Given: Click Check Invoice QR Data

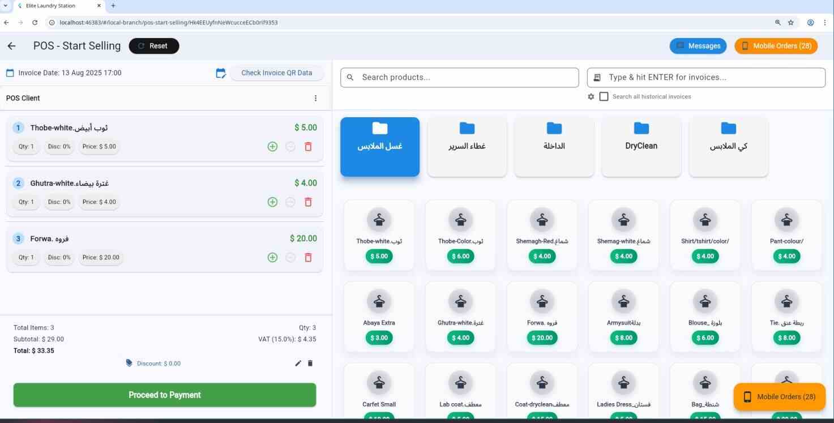Looking at the screenshot, I should 276,72.
